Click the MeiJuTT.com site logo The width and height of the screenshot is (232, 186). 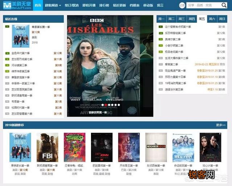click(x=17, y=5)
